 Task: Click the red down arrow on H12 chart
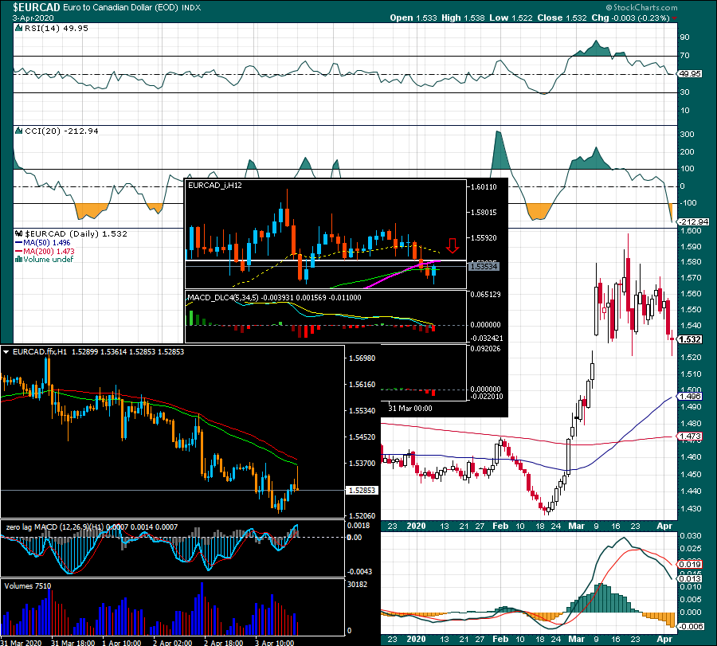[x=453, y=245]
